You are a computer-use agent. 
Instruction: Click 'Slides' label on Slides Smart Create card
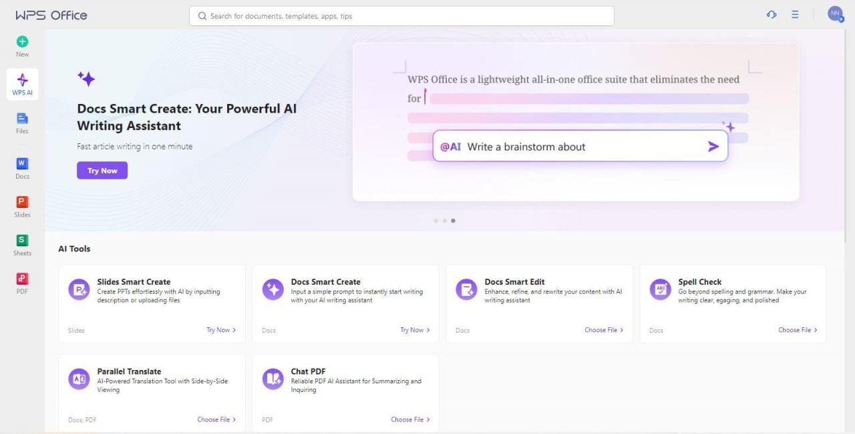(76, 331)
